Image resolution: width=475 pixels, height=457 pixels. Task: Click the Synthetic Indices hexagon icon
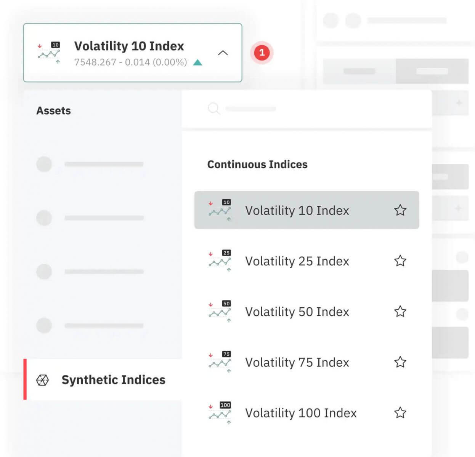coord(43,380)
